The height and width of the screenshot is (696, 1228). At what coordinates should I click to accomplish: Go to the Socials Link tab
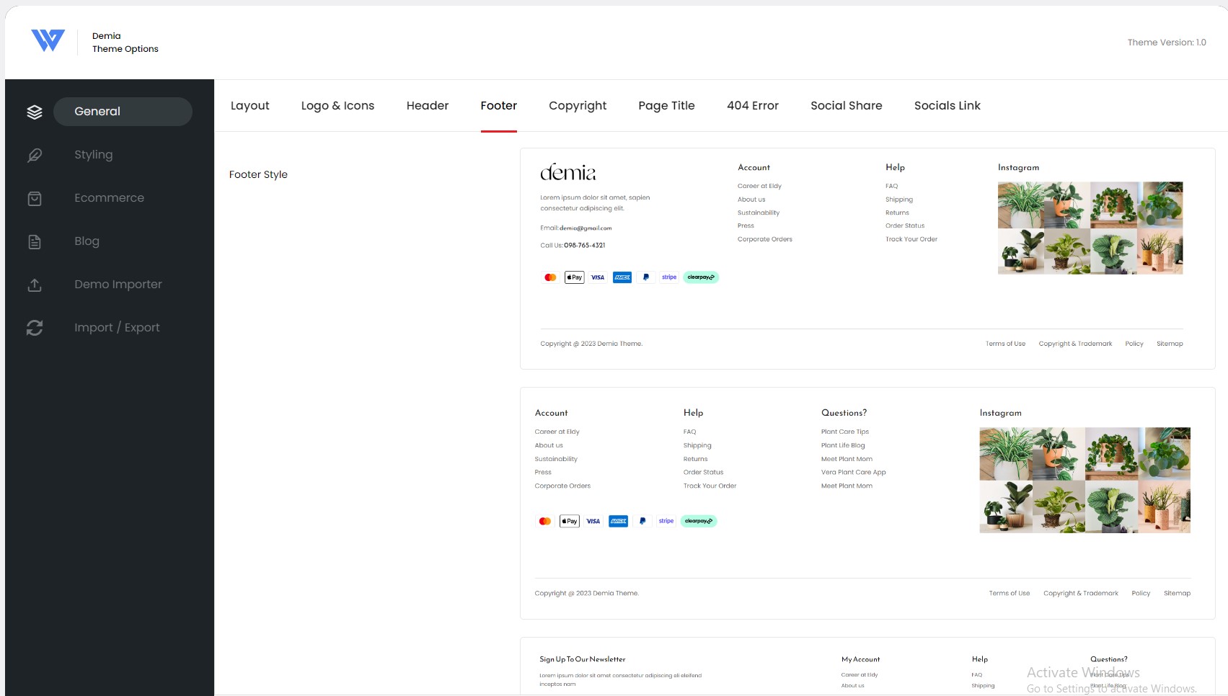(x=947, y=105)
